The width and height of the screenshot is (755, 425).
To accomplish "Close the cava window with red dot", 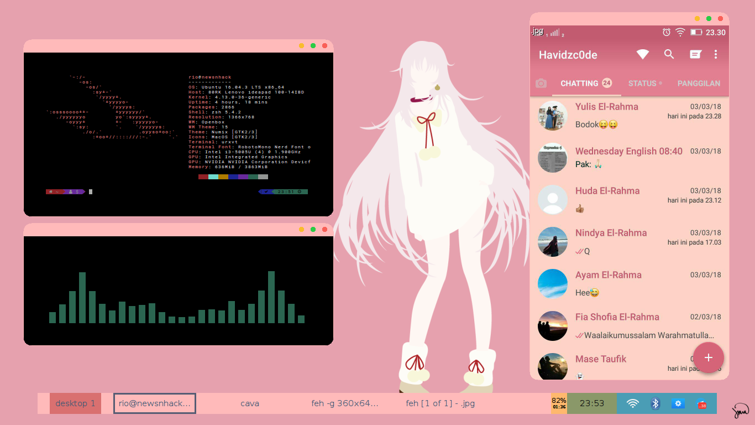I will (324, 229).
